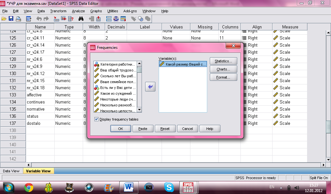Open Skype from the taskbar
This screenshot has width=331, height=194.
click(x=169, y=187)
